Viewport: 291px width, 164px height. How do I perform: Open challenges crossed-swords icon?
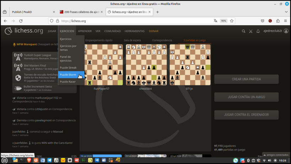point(251,31)
